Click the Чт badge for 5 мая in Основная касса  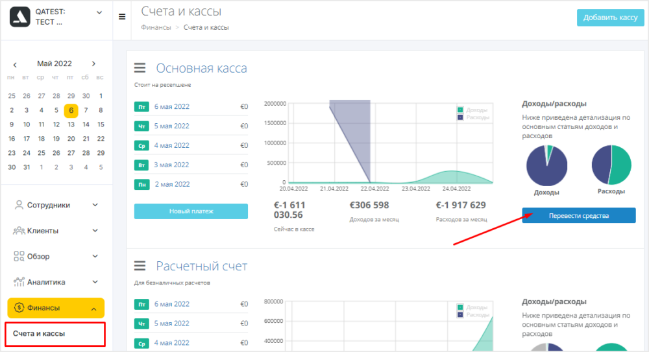141,126
